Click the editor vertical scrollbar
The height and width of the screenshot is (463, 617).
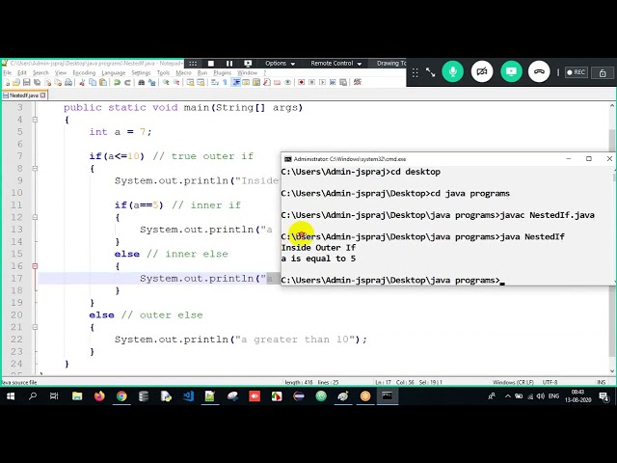(612, 238)
